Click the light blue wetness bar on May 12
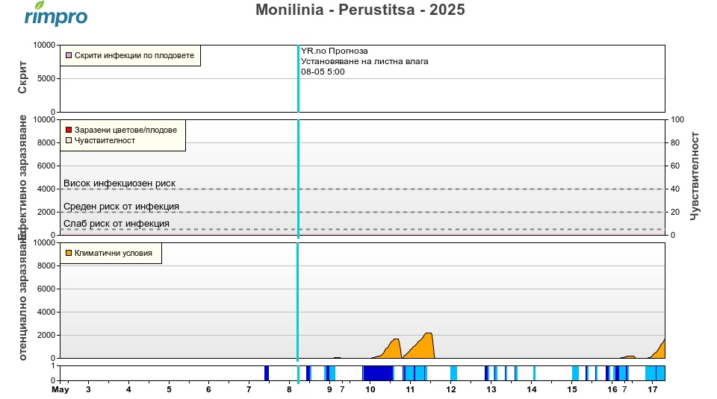717x399 pixels. click(453, 373)
